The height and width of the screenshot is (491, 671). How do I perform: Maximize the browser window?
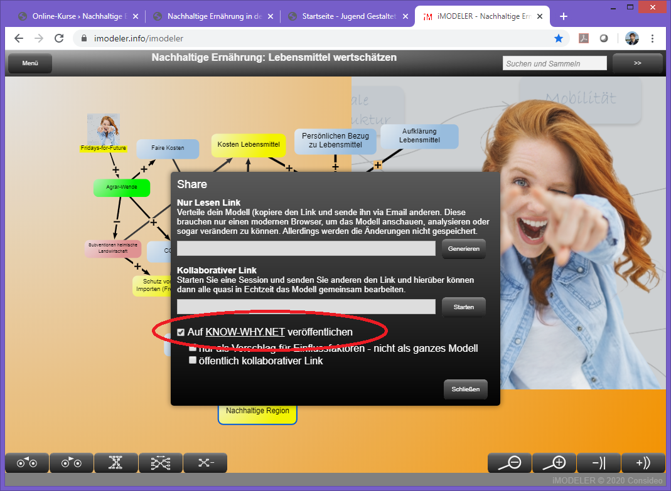pos(630,8)
